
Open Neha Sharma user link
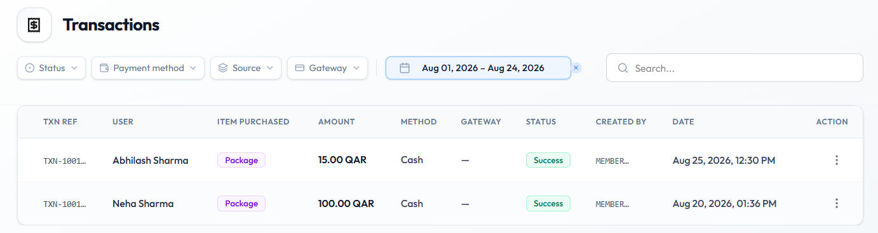(143, 204)
